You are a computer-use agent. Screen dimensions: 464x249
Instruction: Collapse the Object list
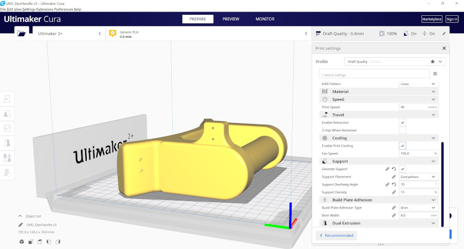(20, 216)
